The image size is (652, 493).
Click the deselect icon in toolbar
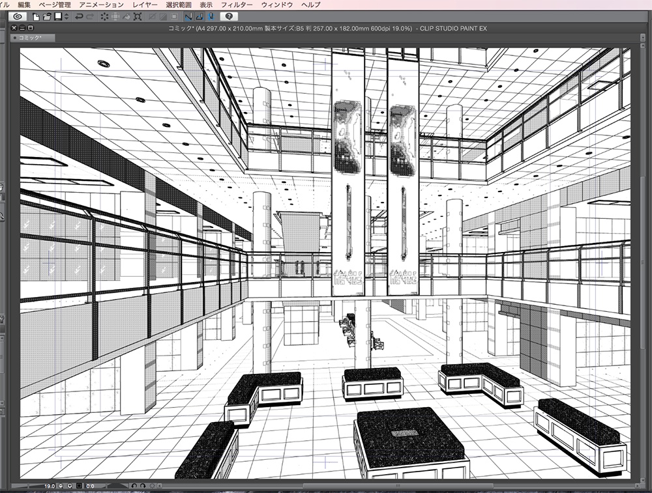[152, 17]
